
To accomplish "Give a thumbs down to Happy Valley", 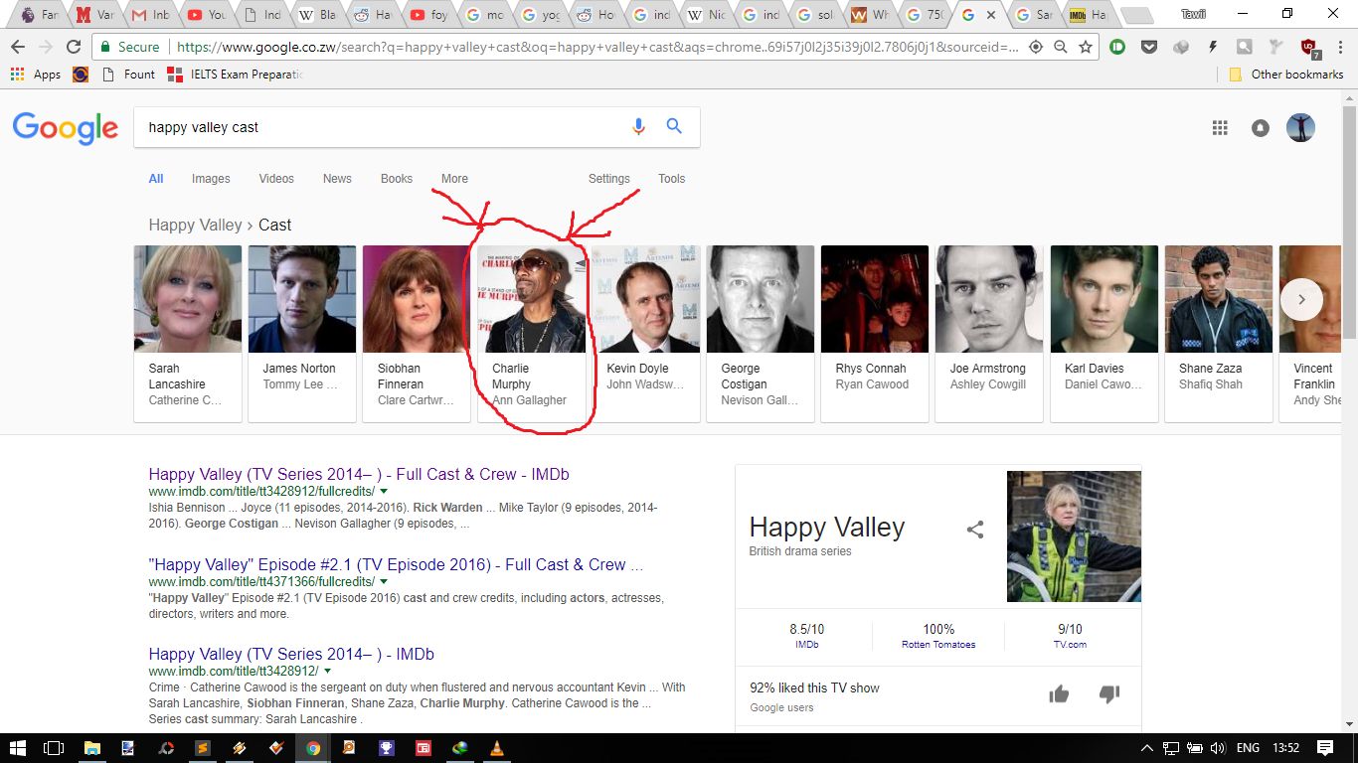I will tap(1110, 694).
